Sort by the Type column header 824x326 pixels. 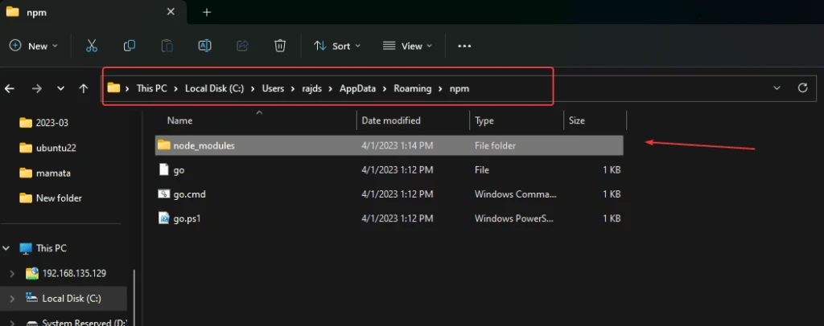[484, 120]
